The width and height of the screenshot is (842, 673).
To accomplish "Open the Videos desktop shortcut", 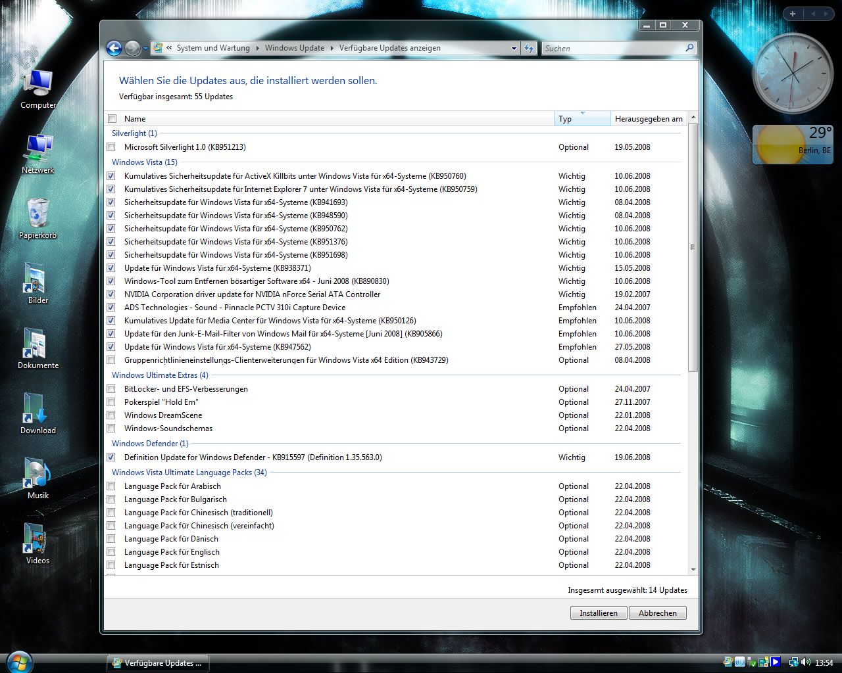I will click(37, 544).
